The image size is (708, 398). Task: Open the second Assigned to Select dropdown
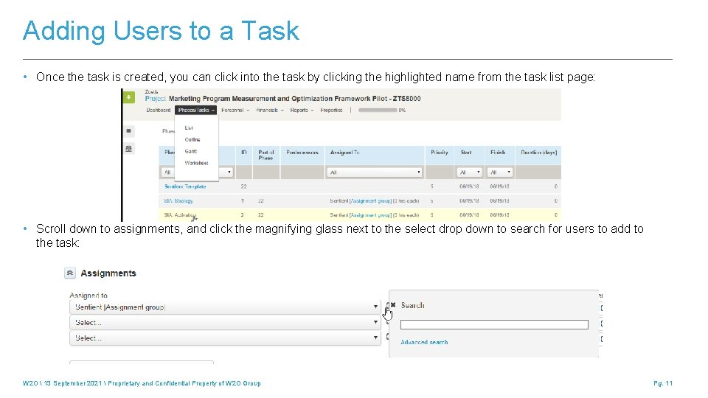tap(225, 322)
